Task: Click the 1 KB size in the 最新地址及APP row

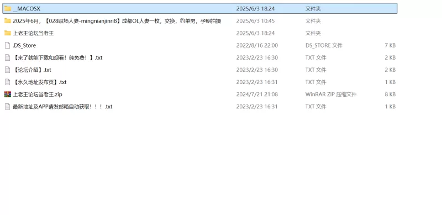Action: (390, 107)
